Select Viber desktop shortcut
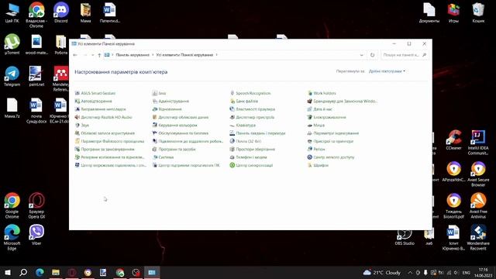The height and width of the screenshot is (279, 496). (36, 235)
